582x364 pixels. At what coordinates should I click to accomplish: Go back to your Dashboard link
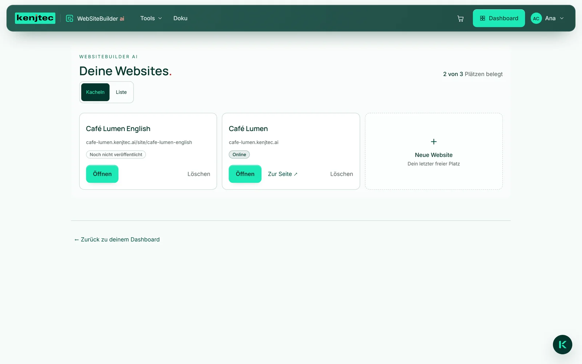(117, 240)
